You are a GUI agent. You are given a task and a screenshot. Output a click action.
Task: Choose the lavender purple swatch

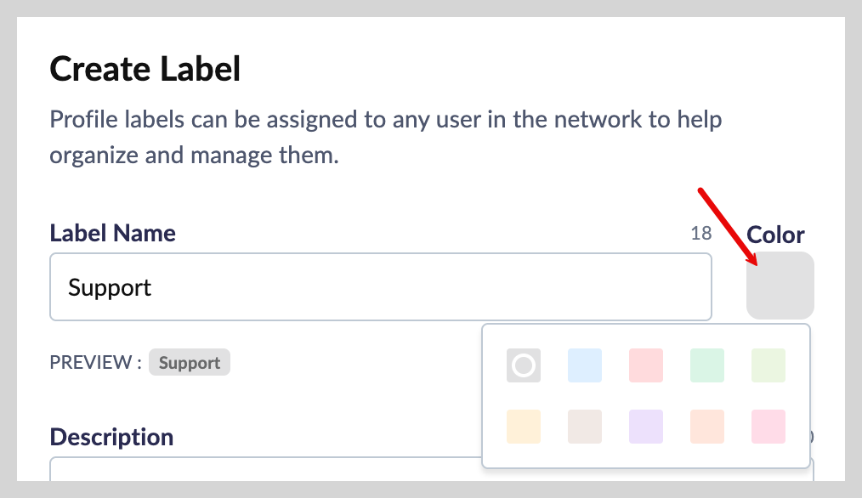[646, 427]
